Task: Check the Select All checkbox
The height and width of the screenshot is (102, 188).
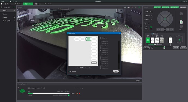Action: click(101, 38)
